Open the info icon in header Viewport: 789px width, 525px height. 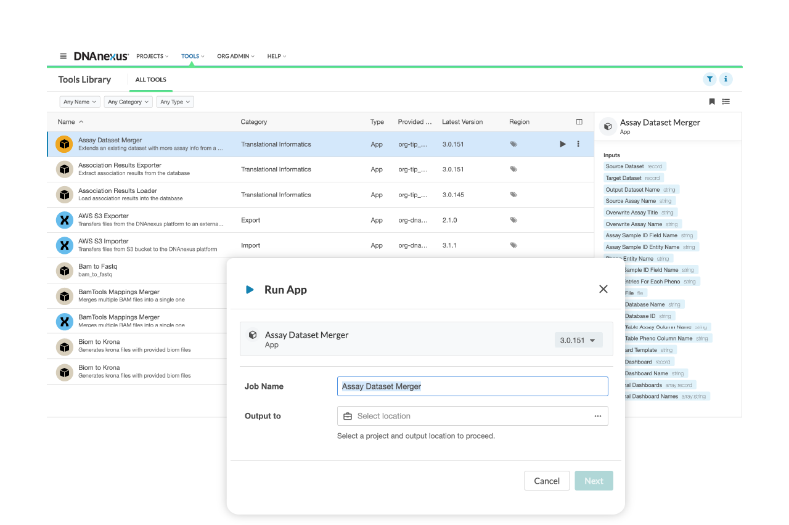[x=726, y=79]
